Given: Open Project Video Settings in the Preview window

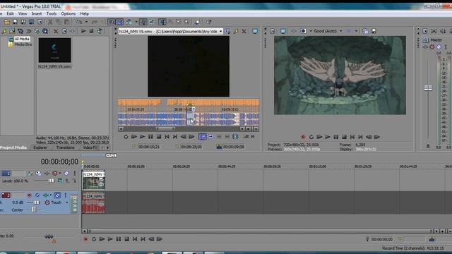Looking at the screenshot, I should (273, 31).
